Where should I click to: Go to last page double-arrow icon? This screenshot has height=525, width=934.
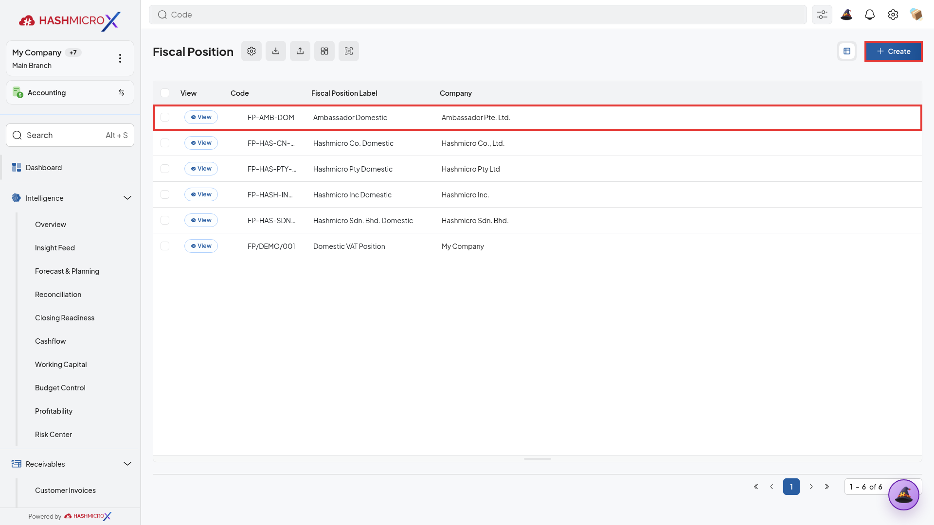coord(827,487)
